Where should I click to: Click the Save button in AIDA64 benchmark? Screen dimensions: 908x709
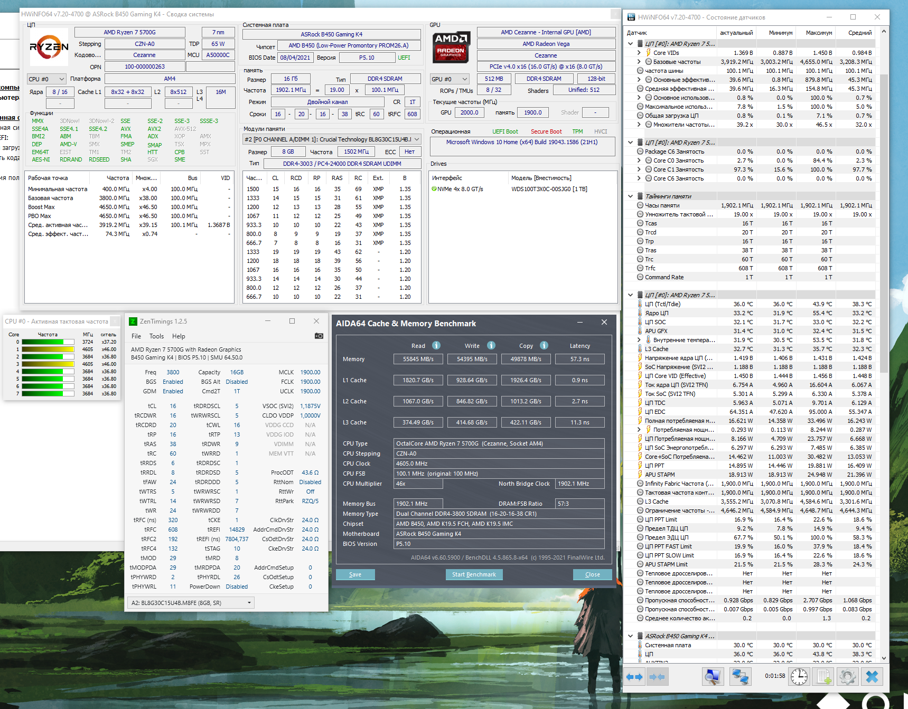click(x=355, y=574)
